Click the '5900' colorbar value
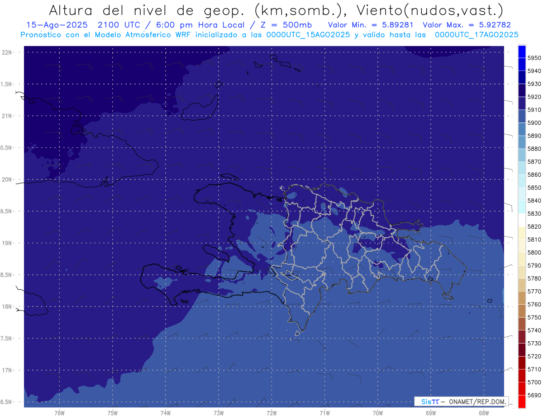543x419 pixels. (x=534, y=123)
